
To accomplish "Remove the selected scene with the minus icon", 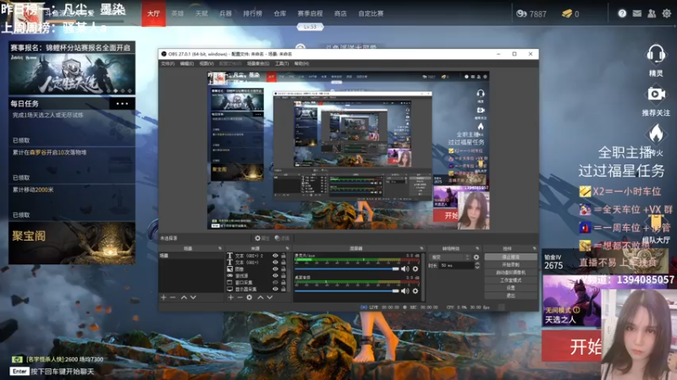I will [173, 297].
